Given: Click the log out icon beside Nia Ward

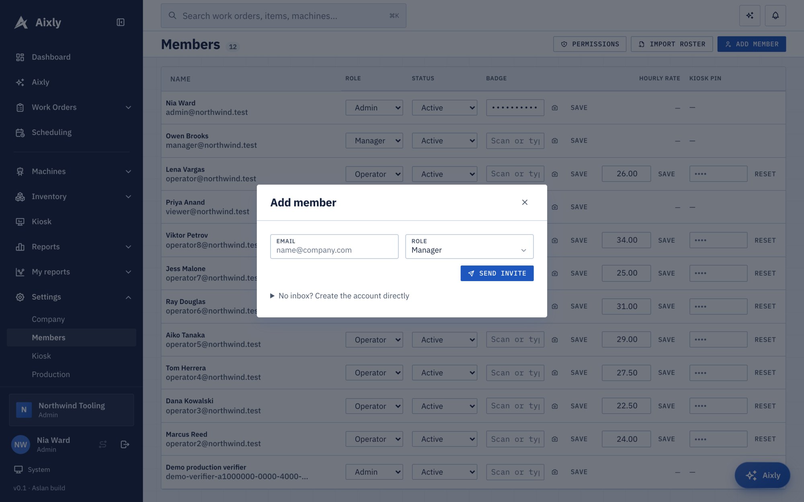Looking at the screenshot, I should coord(125,444).
